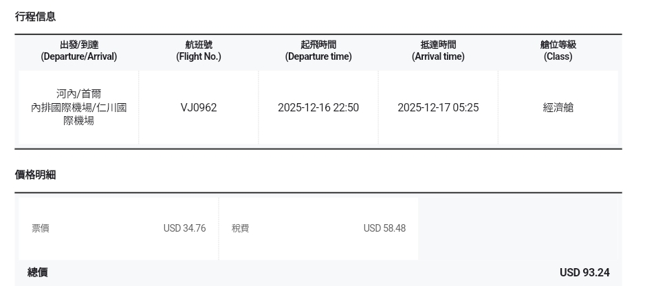Select the 總價 total label

coord(38,273)
